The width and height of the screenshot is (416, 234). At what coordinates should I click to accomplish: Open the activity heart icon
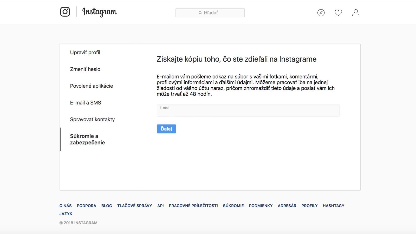click(338, 13)
